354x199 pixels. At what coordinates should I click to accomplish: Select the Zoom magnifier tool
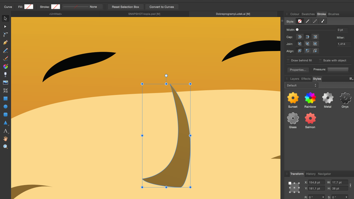pyautogui.click(x=5, y=147)
